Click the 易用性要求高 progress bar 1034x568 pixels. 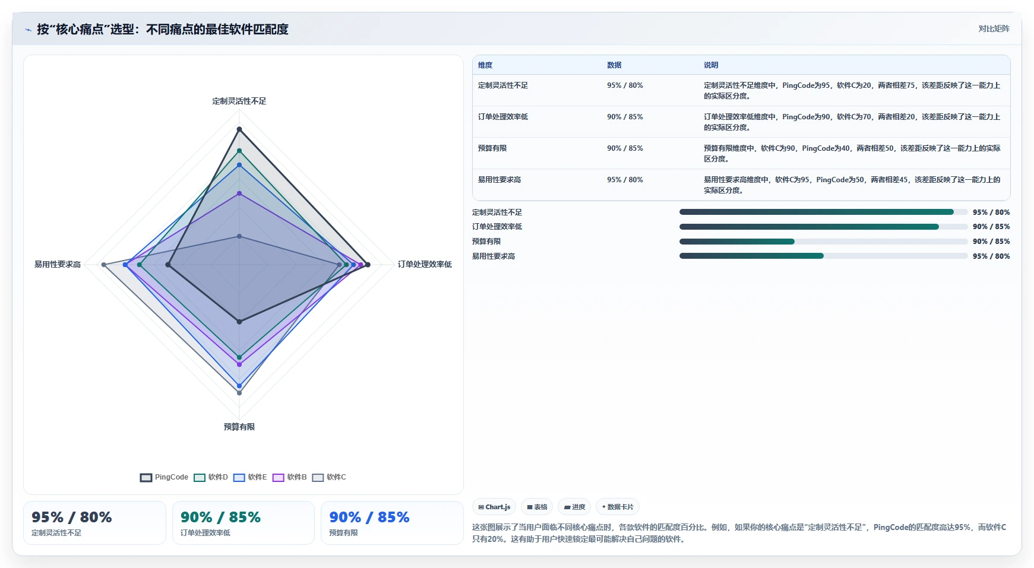(823, 256)
